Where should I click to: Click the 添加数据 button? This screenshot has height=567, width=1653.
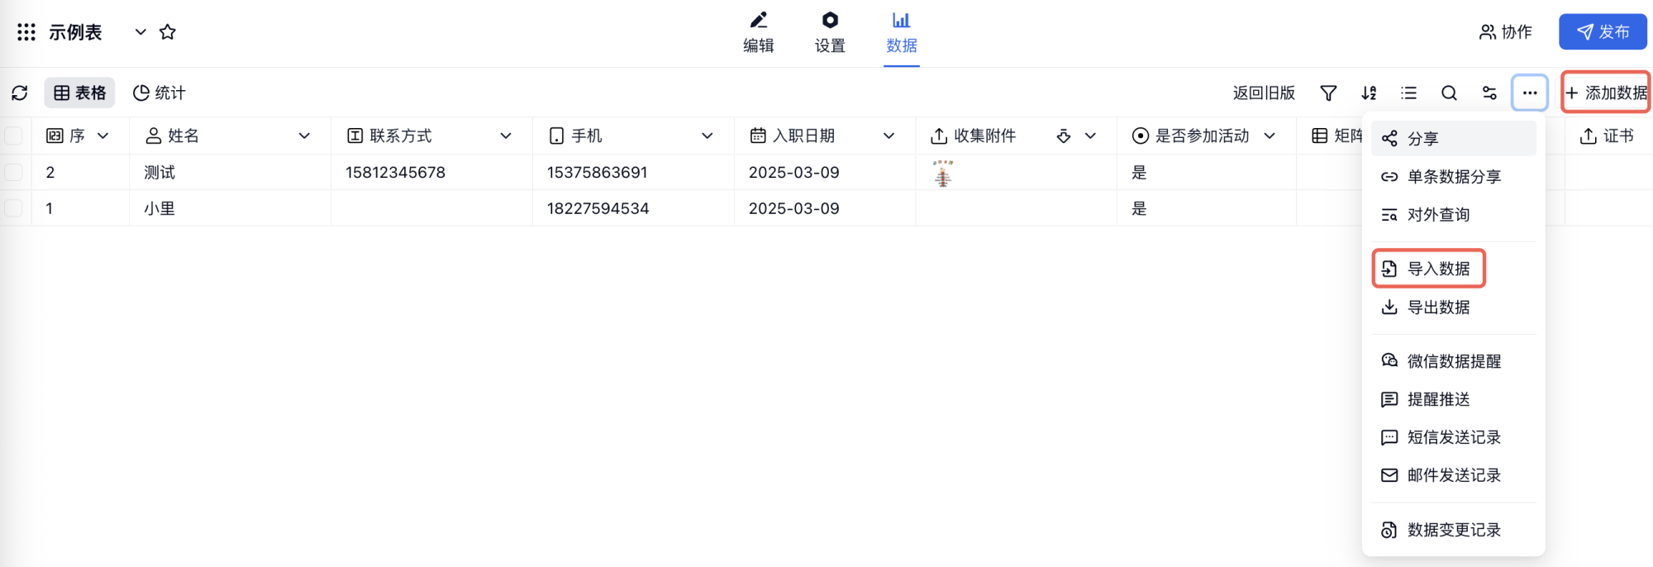[1606, 93]
